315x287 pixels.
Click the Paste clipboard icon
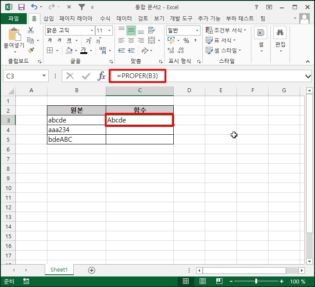14,35
